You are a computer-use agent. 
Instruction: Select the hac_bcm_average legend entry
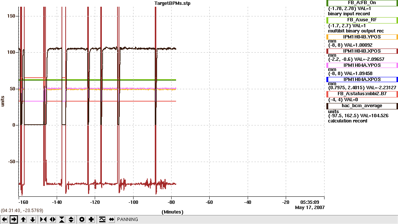pyautogui.click(x=362, y=106)
